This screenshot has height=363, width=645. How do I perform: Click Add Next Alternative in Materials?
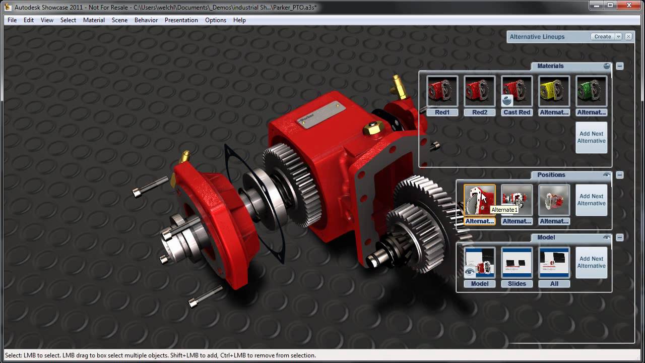[x=592, y=137]
